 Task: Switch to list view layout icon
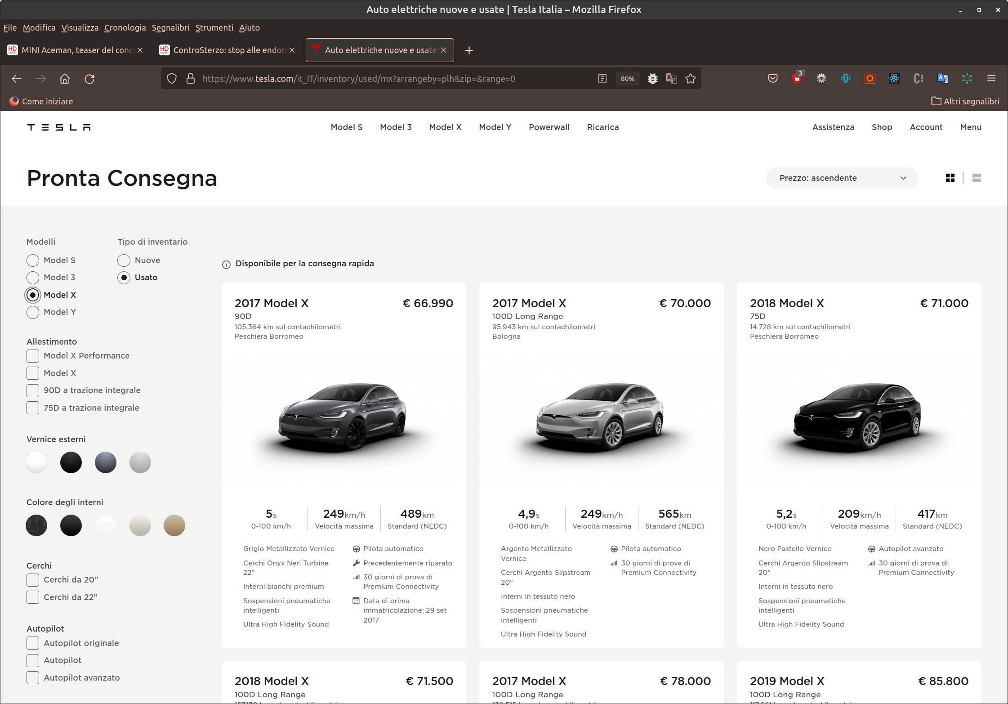tap(977, 178)
